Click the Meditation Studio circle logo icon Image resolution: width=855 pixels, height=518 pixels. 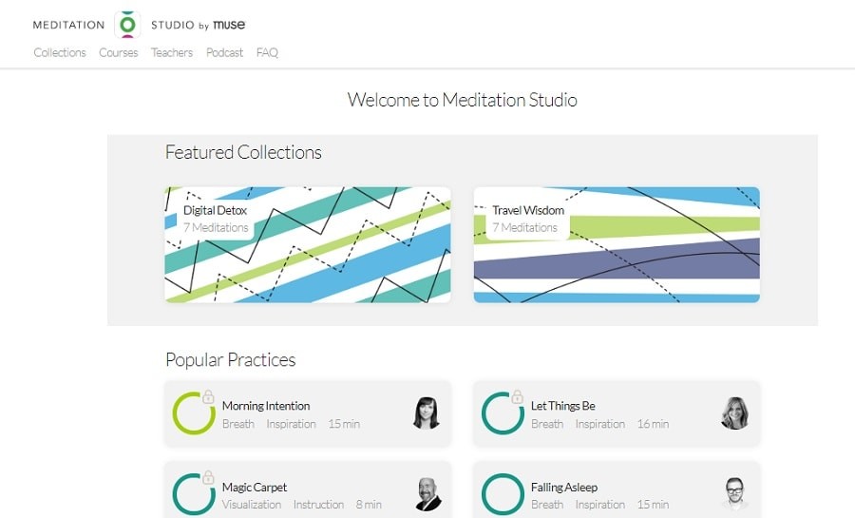point(127,25)
